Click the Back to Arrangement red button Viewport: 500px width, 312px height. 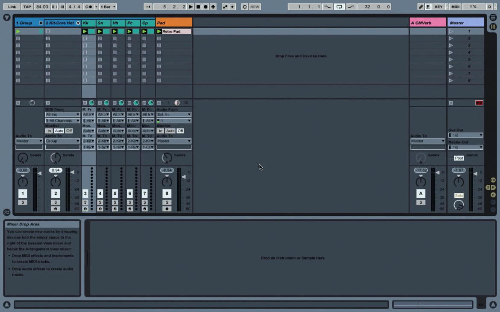[479, 103]
